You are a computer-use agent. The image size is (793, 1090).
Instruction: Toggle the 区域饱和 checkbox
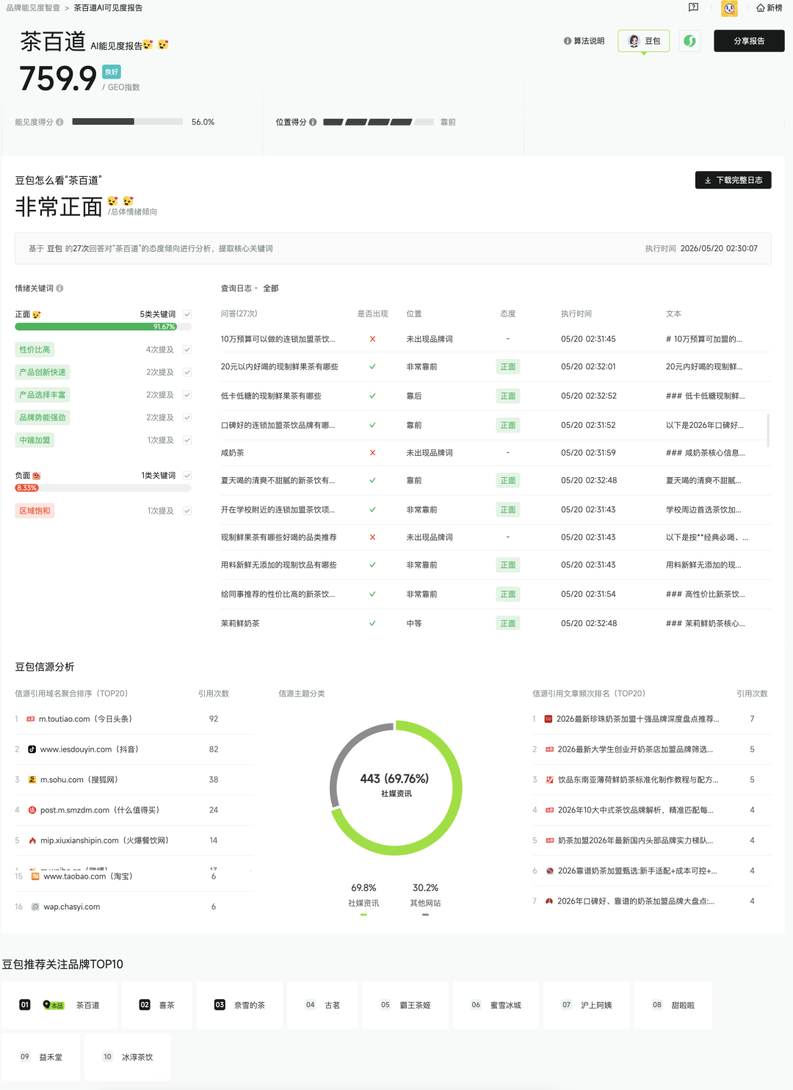pos(187,511)
